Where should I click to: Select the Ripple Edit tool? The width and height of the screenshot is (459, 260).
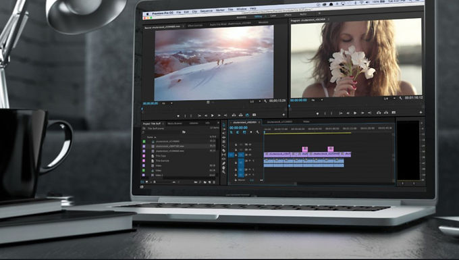point(224,137)
